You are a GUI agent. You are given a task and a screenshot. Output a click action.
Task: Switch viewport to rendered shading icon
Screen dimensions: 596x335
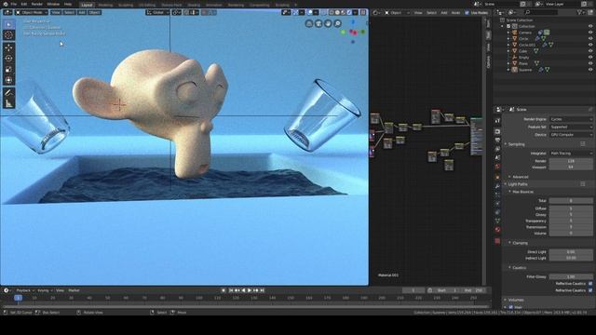click(x=350, y=12)
